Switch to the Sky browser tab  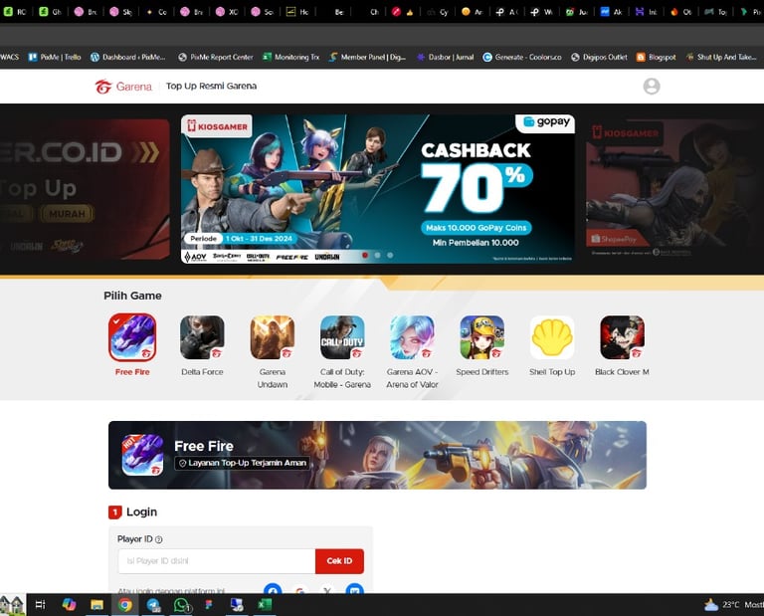pyautogui.click(x=120, y=12)
